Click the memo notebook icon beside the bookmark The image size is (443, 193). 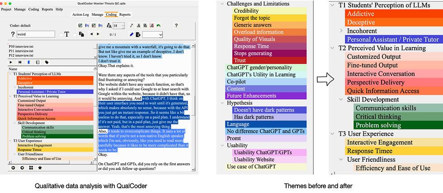[38, 62]
